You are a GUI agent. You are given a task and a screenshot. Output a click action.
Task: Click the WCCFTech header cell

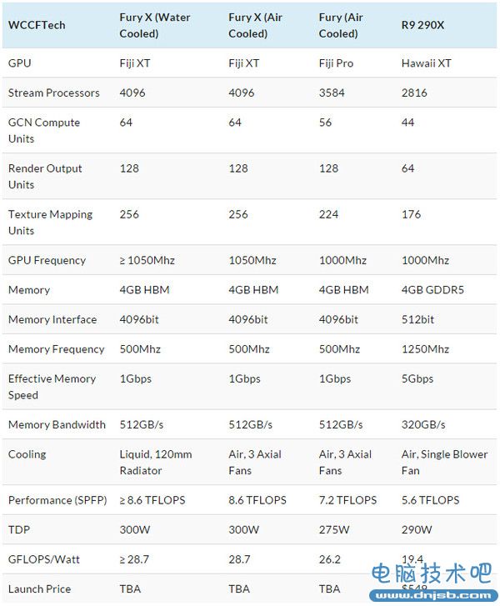37,25
